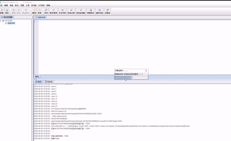This screenshot has height=141, width=231.
Task: Open the 设备 (Device) menu
Action: tap(12, 6)
